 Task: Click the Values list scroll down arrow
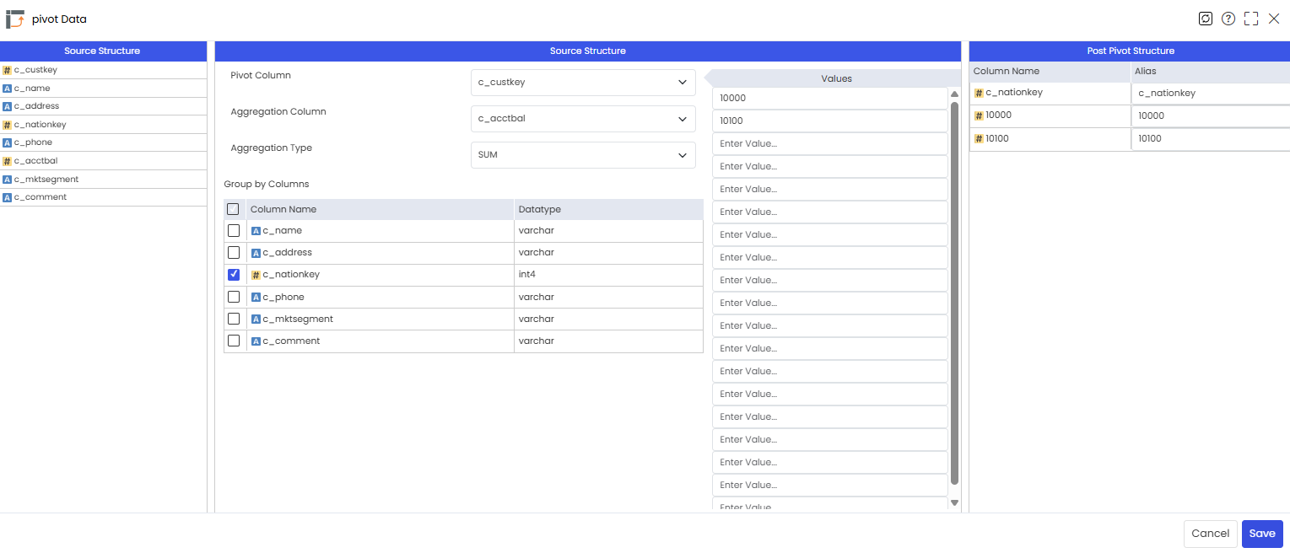click(x=954, y=502)
